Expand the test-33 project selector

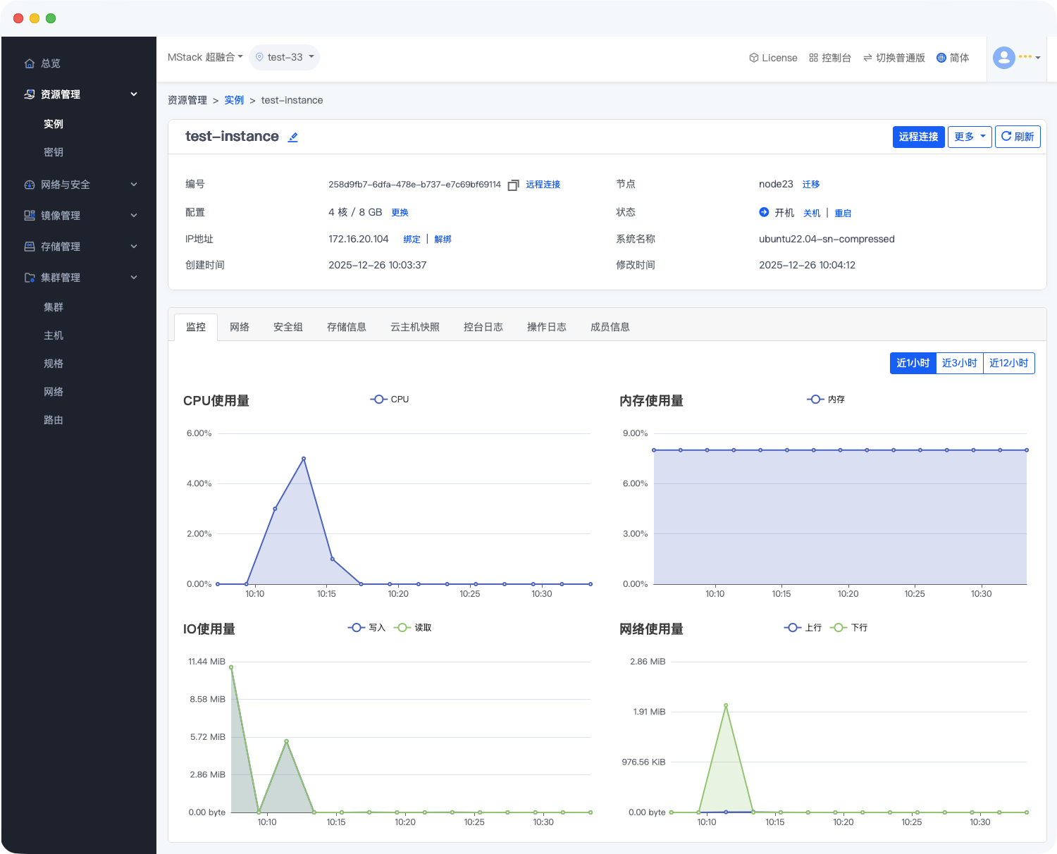click(285, 58)
